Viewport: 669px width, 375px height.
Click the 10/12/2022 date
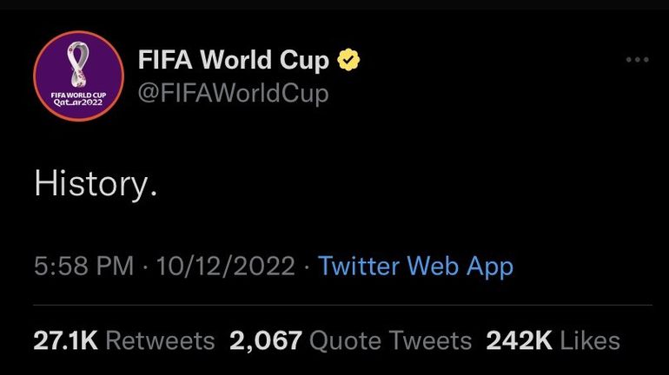(225, 266)
